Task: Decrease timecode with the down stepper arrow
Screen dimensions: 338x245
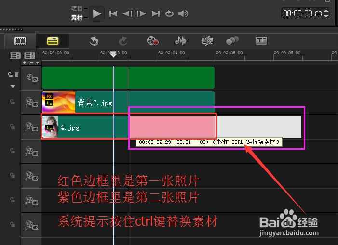Action: pos(326,16)
